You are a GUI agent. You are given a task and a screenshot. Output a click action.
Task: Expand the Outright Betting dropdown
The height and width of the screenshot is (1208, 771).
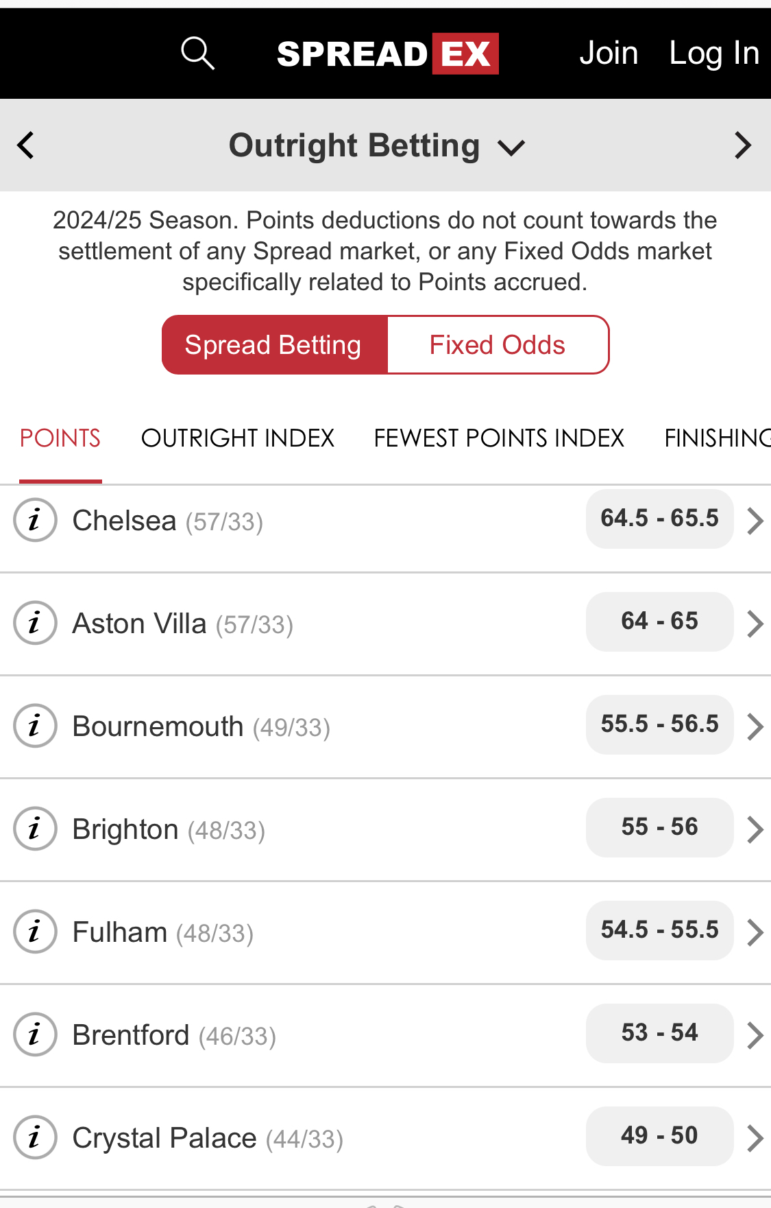point(376,145)
